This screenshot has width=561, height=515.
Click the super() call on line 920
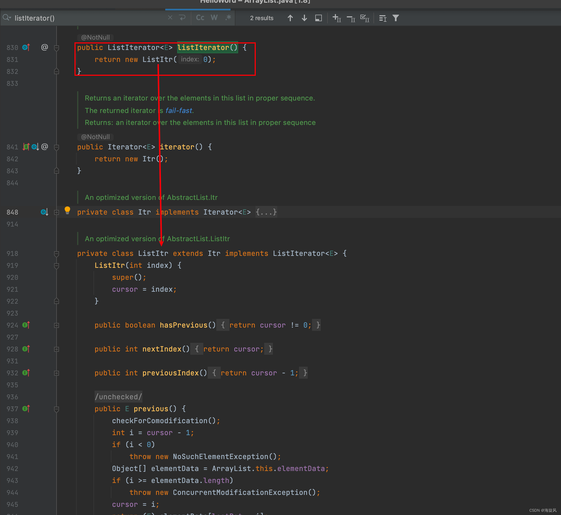pyautogui.click(x=127, y=277)
